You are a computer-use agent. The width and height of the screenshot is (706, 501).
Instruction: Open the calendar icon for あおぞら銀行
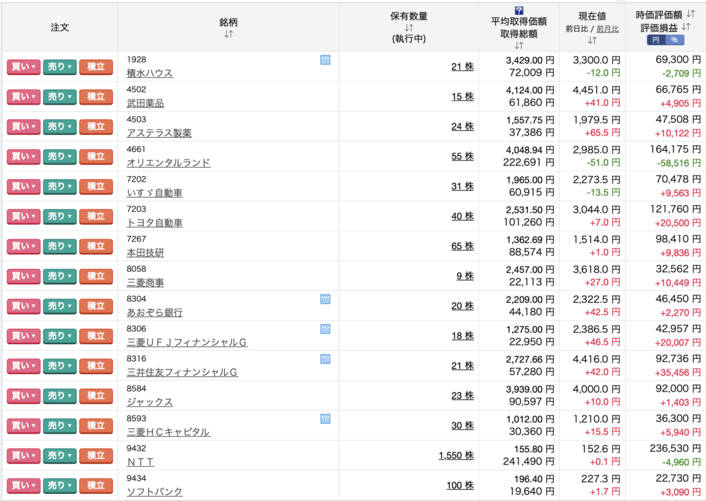click(325, 299)
